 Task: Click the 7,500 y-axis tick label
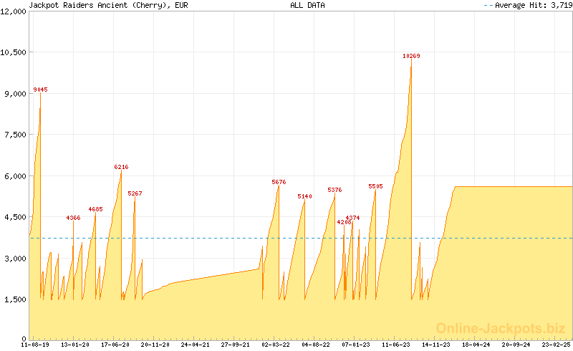click(x=13, y=135)
